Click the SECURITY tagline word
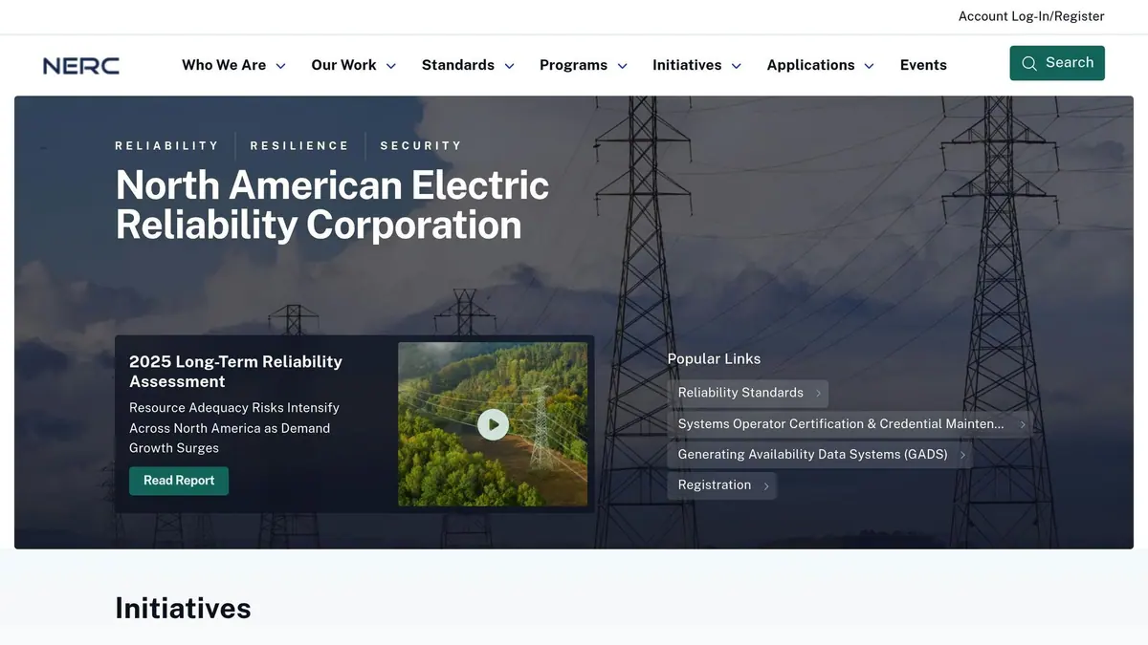This screenshot has height=645, width=1148. [421, 145]
